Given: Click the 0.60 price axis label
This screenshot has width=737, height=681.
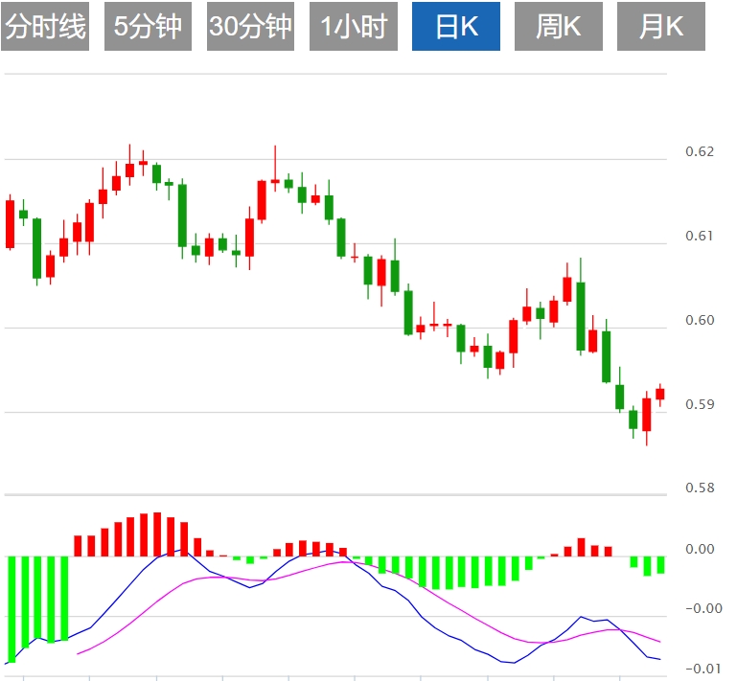Looking at the screenshot, I should click(x=701, y=320).
